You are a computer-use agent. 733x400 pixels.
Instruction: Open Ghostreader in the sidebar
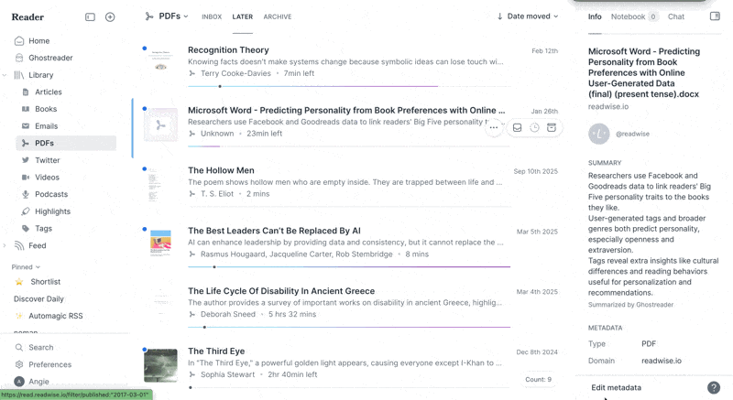pyautogui.click(x=50, y=58)
